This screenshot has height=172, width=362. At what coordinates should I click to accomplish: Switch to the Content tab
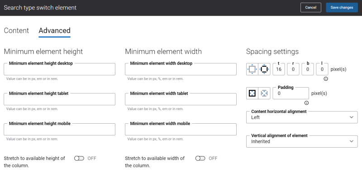(x=16, y=30)
